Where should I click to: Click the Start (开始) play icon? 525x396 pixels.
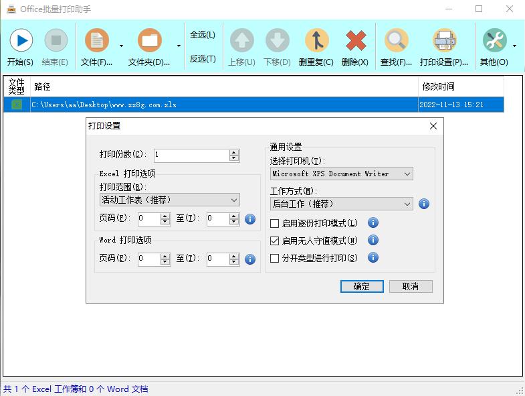(21, 41)
